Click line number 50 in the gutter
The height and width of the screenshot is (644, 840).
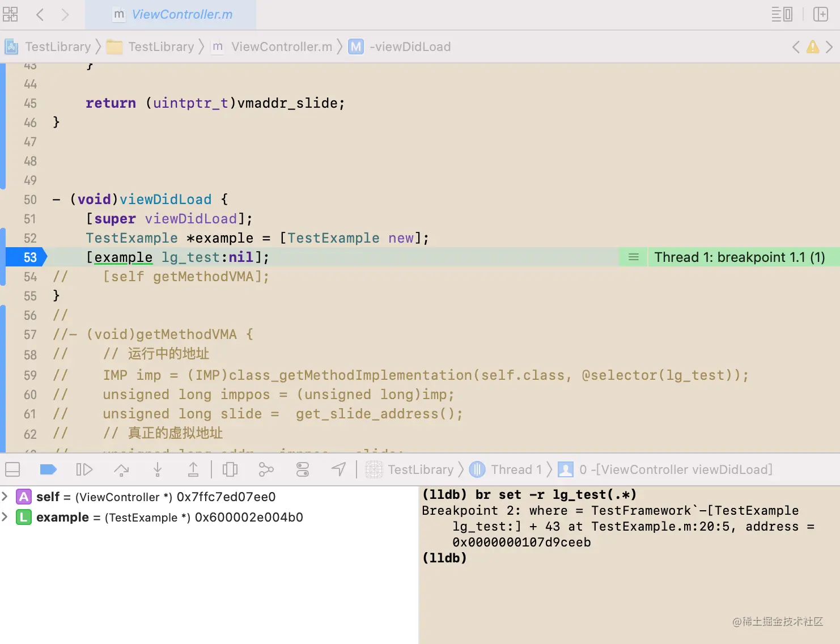click(30, 200)
